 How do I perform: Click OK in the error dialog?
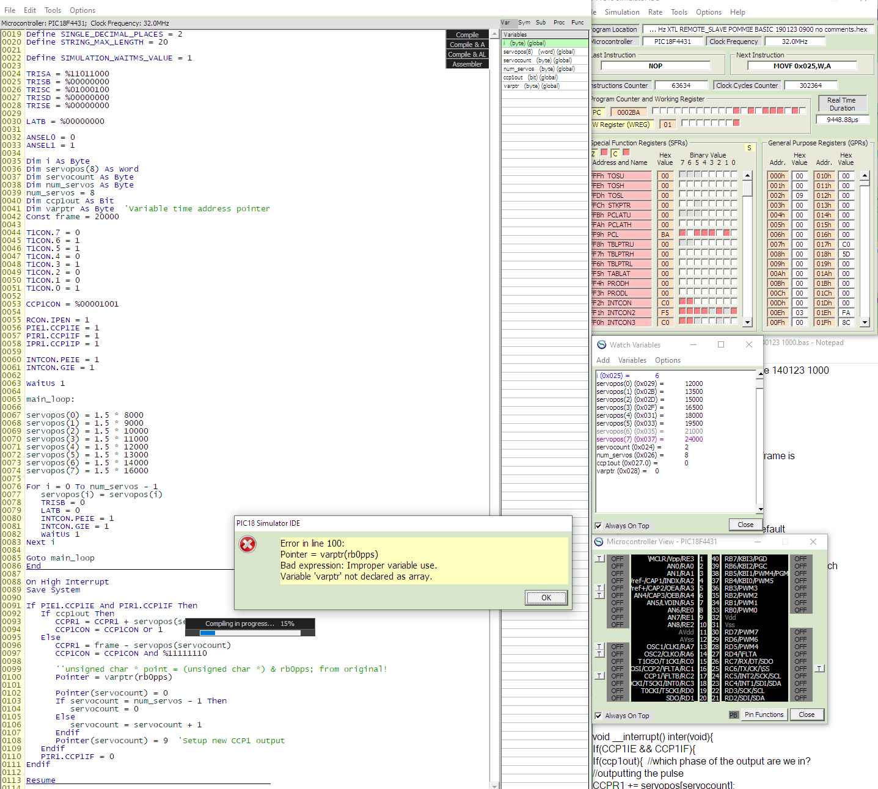(546, 598)
